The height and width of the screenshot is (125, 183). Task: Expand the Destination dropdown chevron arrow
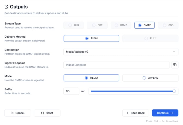pos(174,52)
